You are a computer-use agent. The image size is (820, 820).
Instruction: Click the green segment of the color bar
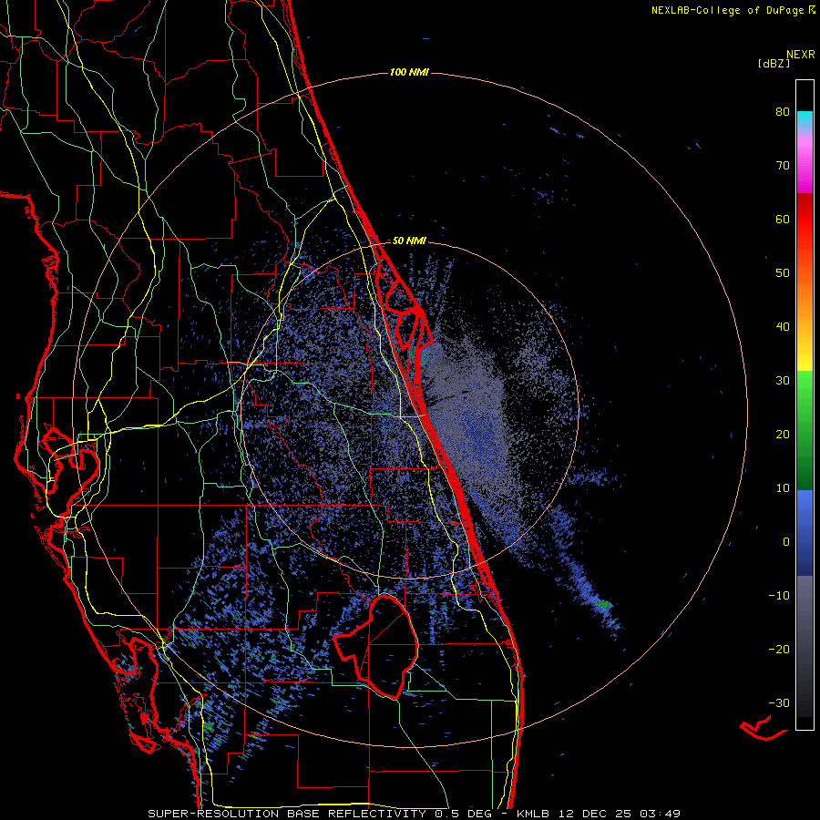coord(805,430)
